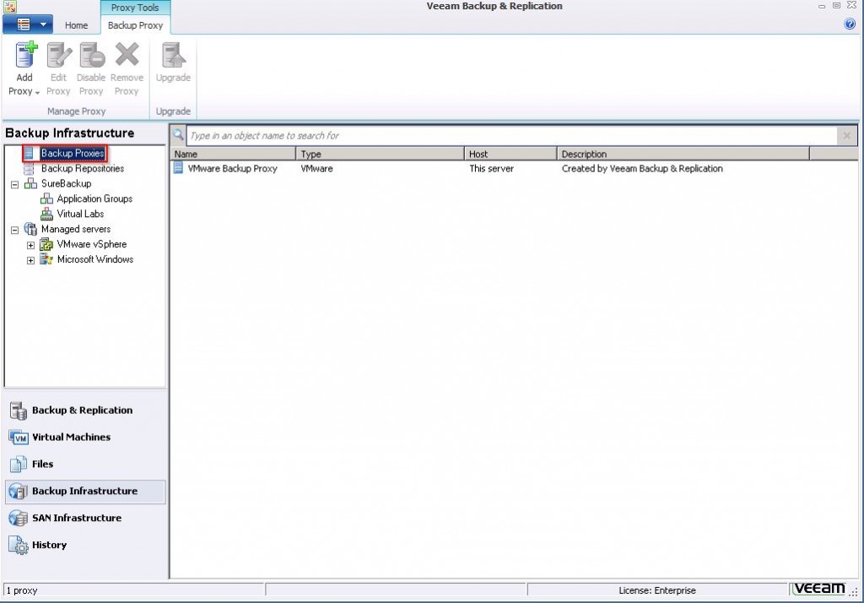Open the History view icon

(19, 545)
